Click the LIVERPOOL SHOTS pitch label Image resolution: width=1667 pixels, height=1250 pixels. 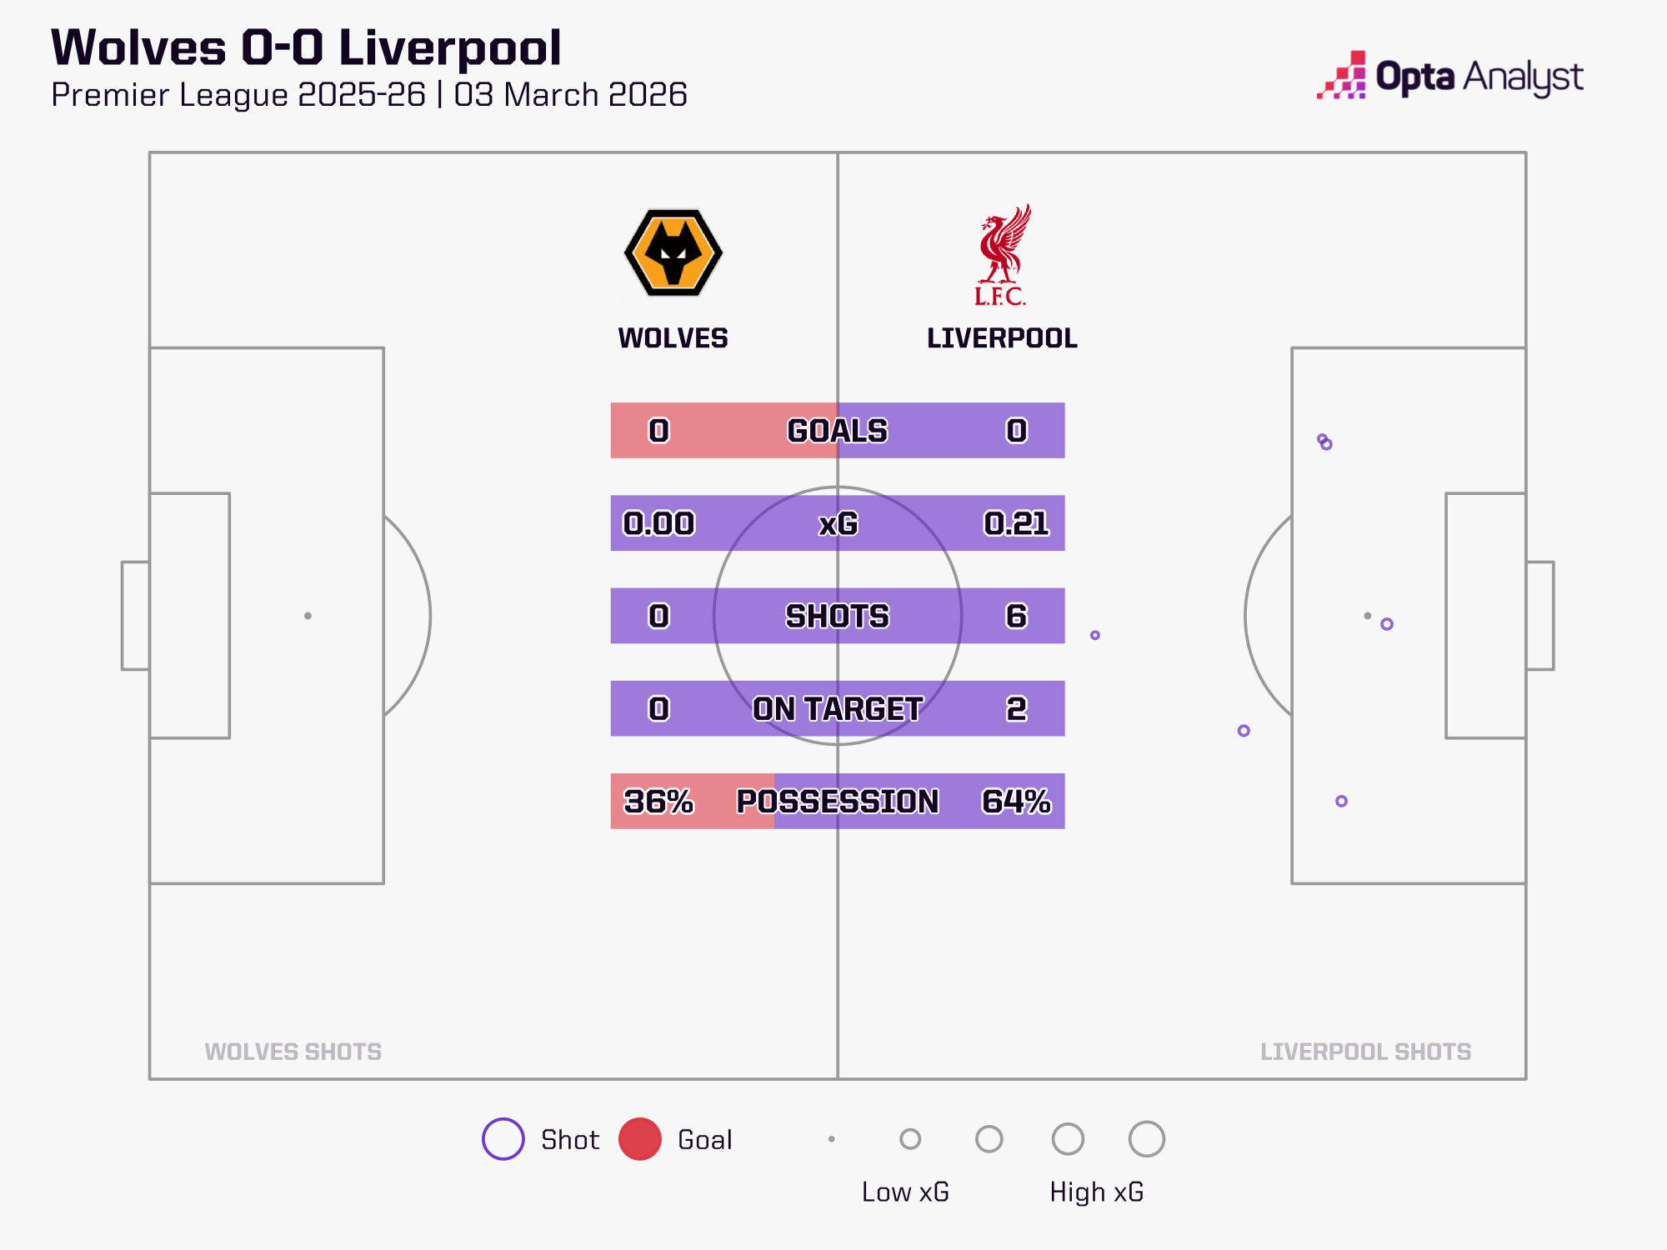pyautogui.click(x=1365, y=1052)
